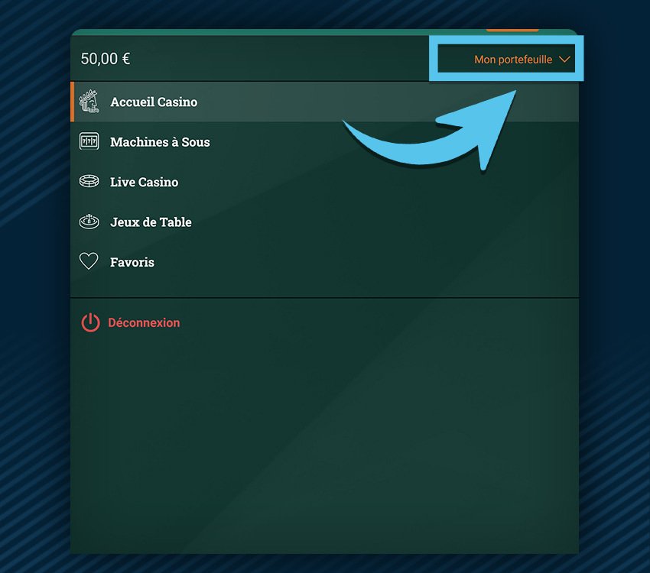Select the Accueil Casino menu label
Viewport: 650px width, 573px height.
[x=154, y=102]
